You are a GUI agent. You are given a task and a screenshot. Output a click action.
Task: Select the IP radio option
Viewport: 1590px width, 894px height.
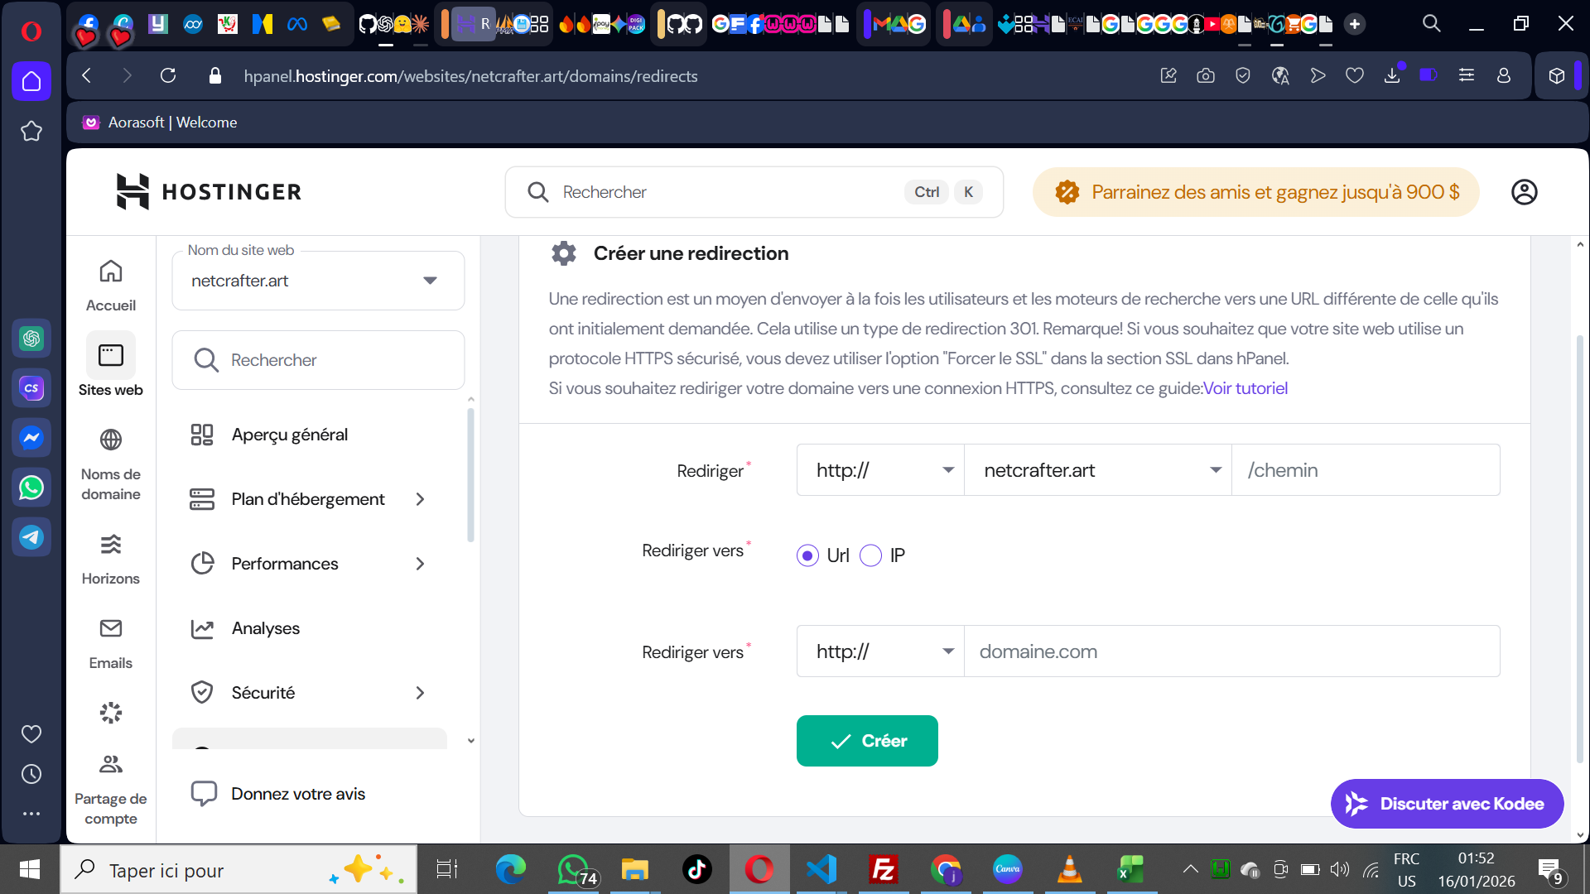[871, 555]
